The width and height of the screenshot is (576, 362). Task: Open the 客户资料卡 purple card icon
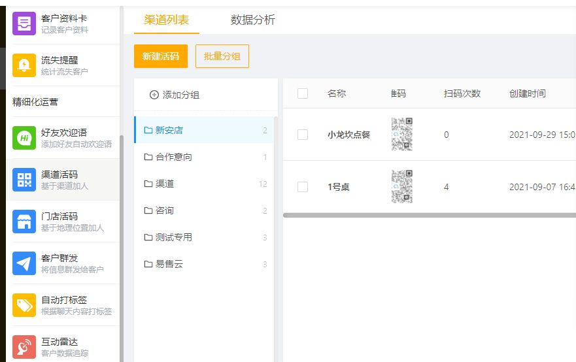point(24,24)
